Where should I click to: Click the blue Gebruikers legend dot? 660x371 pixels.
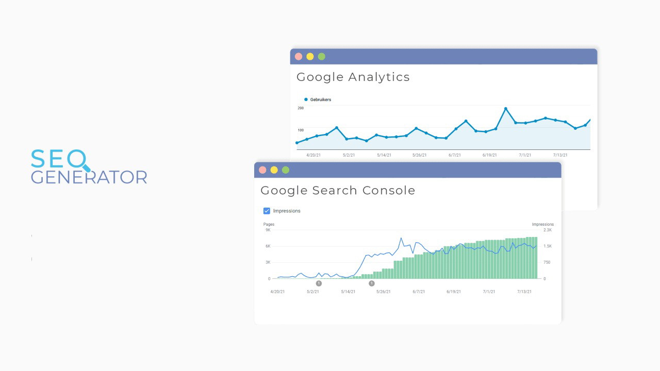(x=306, y=99)
